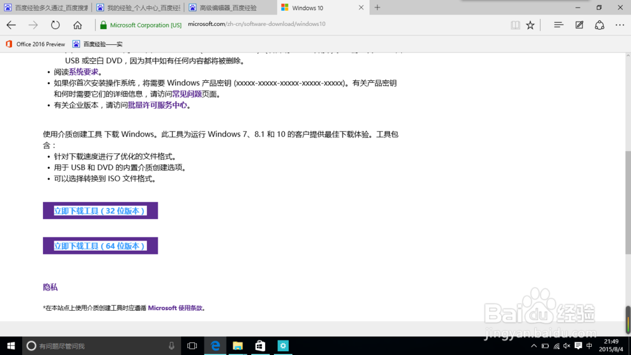This screenshot has width=631, height=355.
Task: Open the 常见问题 link
Action: click(187, 94)
